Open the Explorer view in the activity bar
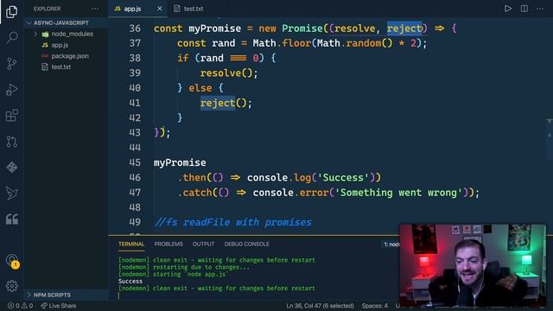 (x=11, y=12)
